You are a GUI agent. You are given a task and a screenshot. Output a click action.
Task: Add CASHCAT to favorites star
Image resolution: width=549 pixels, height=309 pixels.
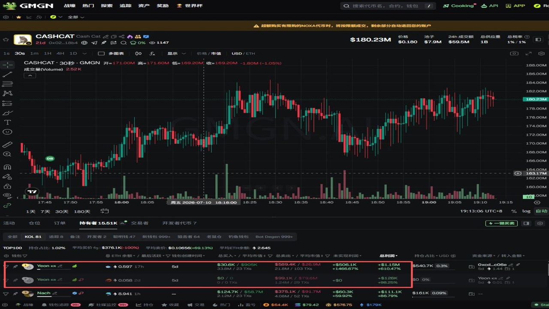[6, 39]
